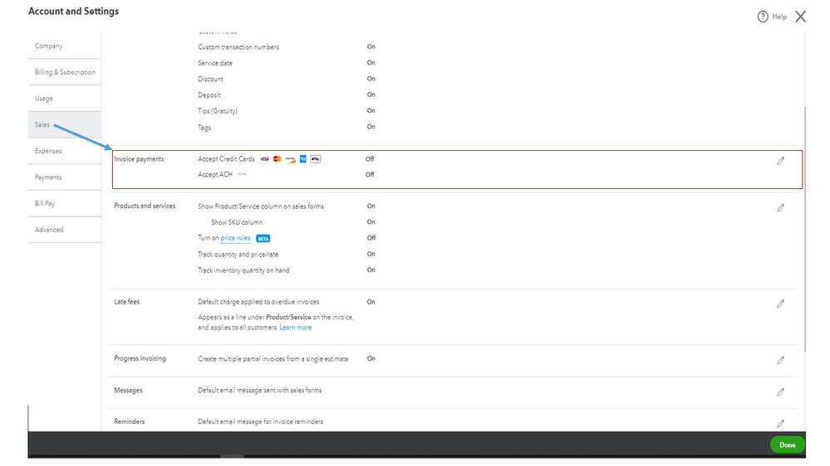Toggle the Accept Credit Cards Off setting
This screenshot has width=830, height=466.
pos(370,159)
